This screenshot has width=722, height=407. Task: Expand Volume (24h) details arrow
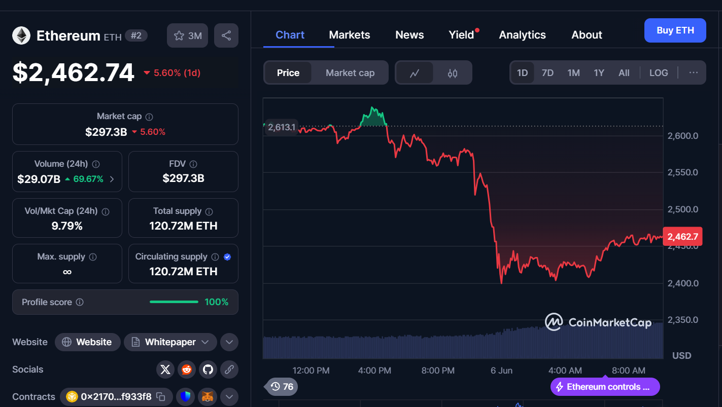click(x=112, y=179)
